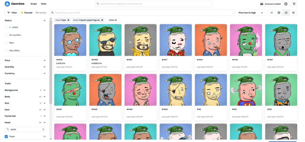The height and width of the screenshot is (142, 305).
Task: Click Last sale: 0.24 ETH text
Action: click(x=64, y=117)
